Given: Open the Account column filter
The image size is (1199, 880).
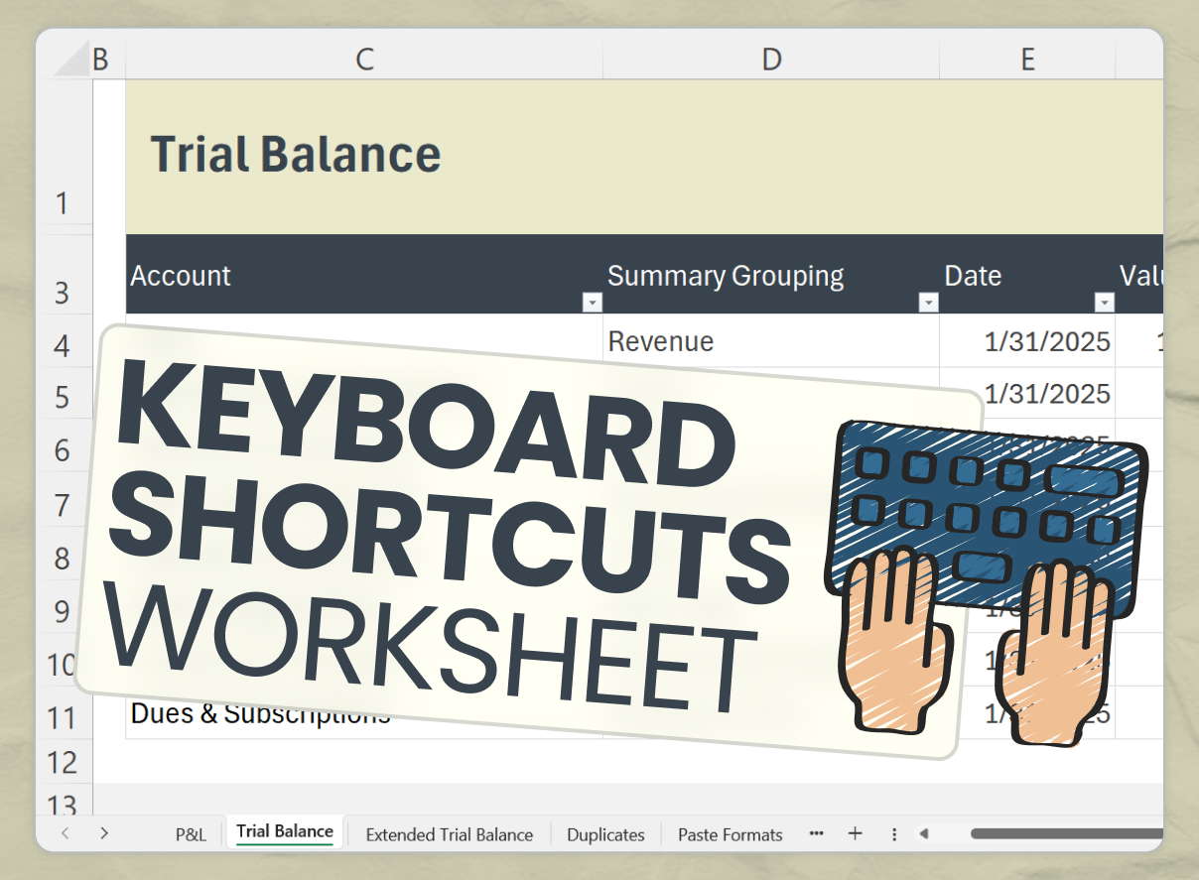Looking at the screenshot, I should (593, 302).
